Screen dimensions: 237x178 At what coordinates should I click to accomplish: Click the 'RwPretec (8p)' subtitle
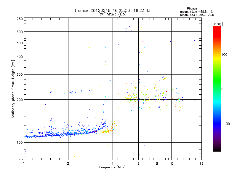[x=112, y=14]
